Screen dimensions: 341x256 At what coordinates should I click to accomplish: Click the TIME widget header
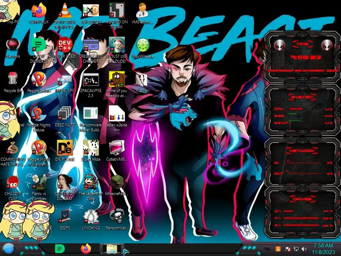[x=302, y=44]
